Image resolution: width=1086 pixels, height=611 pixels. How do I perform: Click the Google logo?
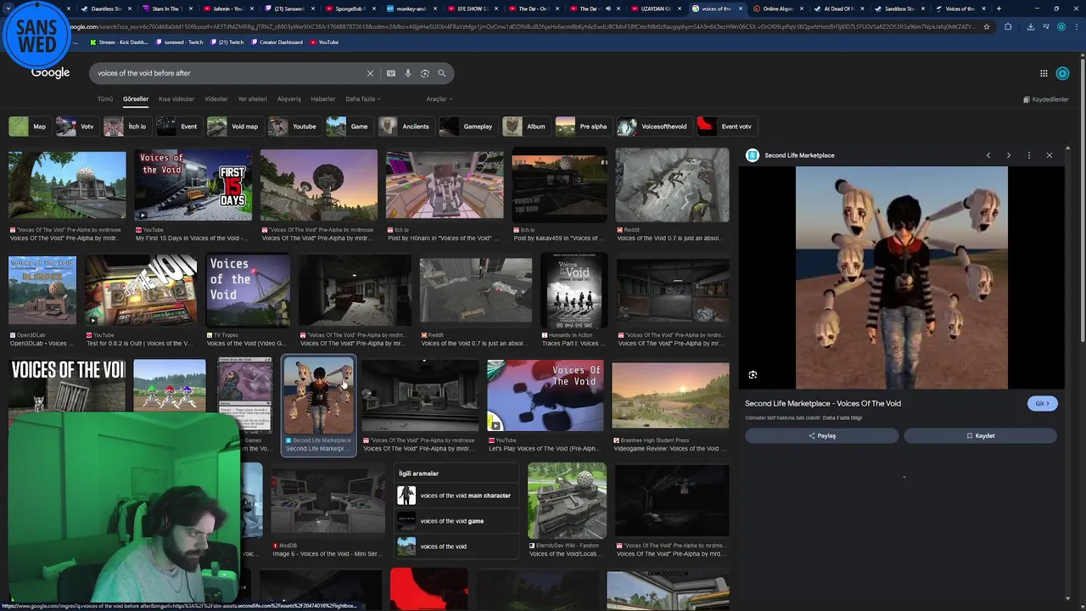pos(51,73)
